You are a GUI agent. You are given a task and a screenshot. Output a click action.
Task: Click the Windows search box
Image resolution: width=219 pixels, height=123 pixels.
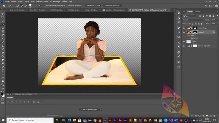[30, 120]
